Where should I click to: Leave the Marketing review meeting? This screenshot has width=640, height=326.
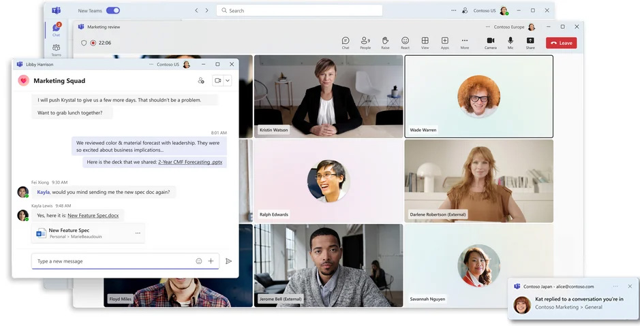[561, 43]
